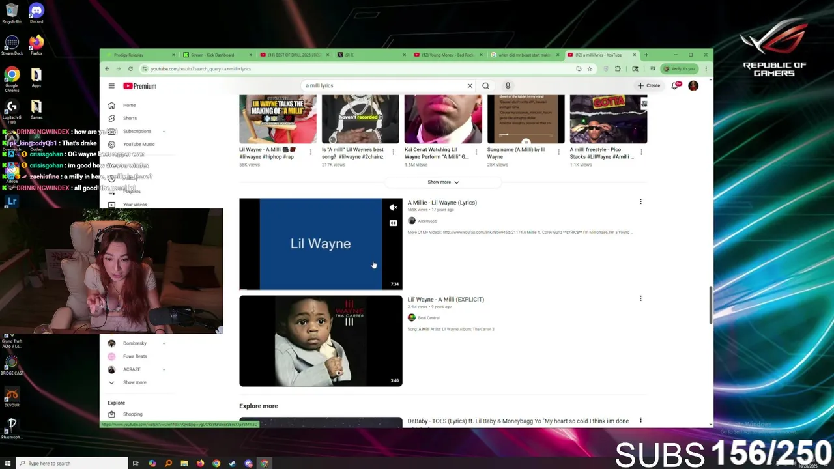
Task: Open options for Song name A Milli short
Action: tap(558, 152)
